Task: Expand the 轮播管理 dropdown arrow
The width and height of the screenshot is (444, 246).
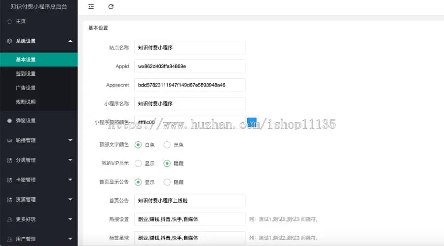Action: pos(70,140)
